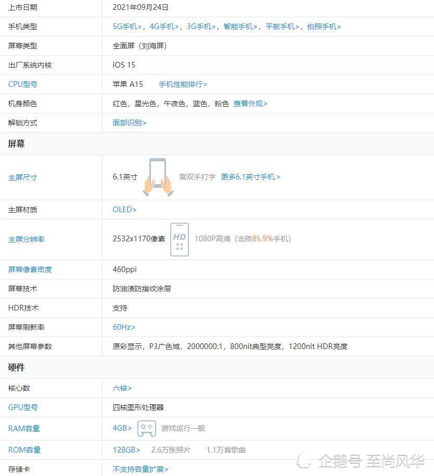The width and height of the screenshot is (434, 476).
Task: Select the 6.1英寸 screen size value
Action: [x=125, y=177]
